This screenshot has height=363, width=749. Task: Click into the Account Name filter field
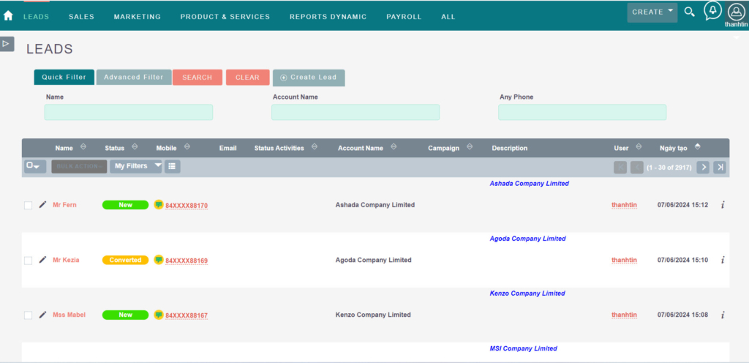(355, 112)
